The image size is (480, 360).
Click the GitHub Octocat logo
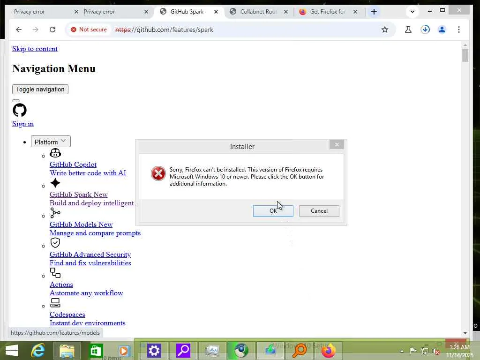tap(20, 110)
